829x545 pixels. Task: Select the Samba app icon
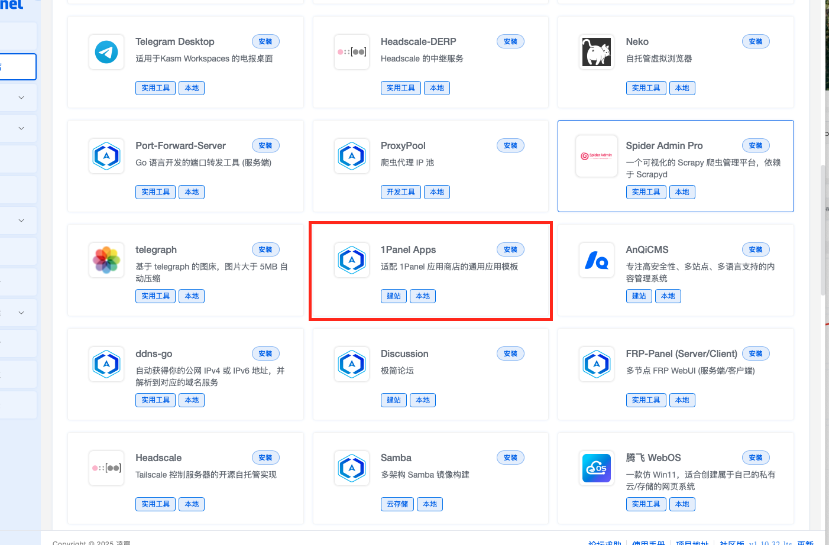(x=352, y=468)
